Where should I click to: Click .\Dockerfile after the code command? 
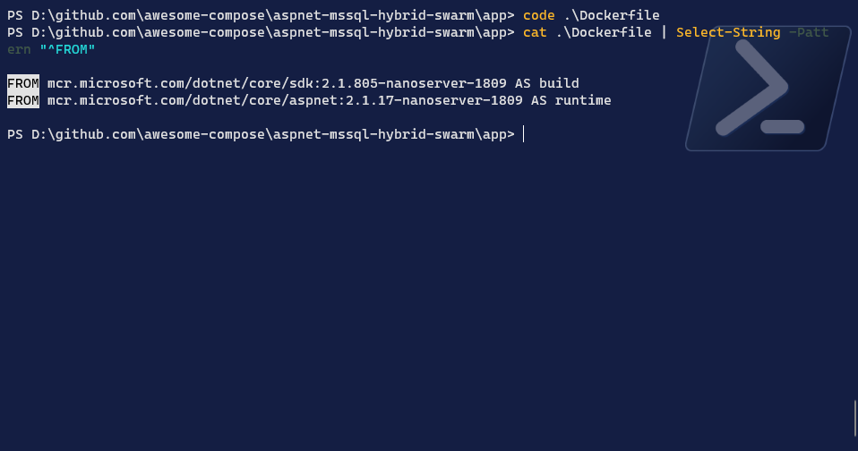(x=612, y=15)
